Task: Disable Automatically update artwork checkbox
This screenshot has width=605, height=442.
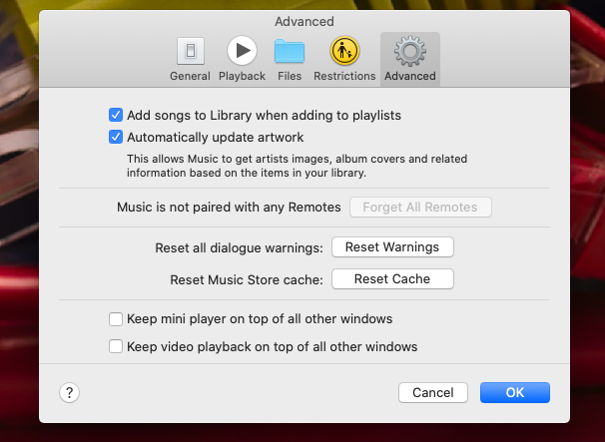Action: [116, 137]
